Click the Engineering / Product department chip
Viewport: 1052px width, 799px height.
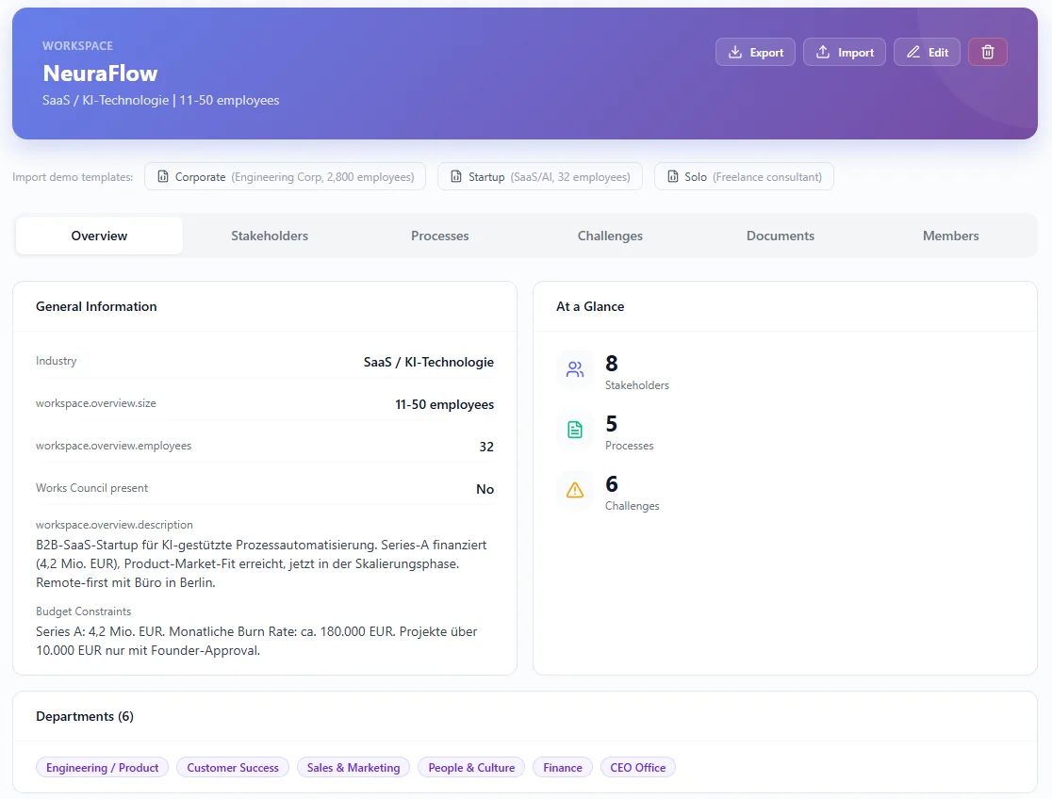click(x=102, y=767)
